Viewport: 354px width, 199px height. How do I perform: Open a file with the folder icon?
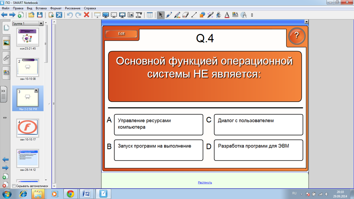point(31,15)
